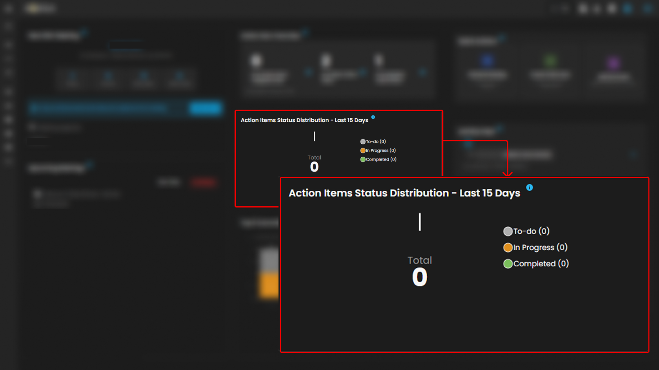The width and height of the screenshot is (659, 370).
Task: Click the small green Completed legend dot
Action: pos(363,159)
